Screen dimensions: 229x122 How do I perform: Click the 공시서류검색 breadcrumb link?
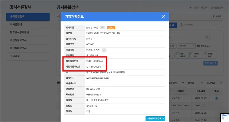[201, 8]
